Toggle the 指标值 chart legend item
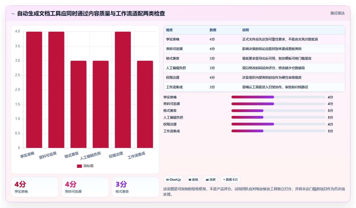The image size is (356, 208). (85, 166)
